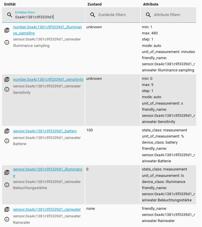Click the search icon in Zustände filter
This screenshot has width=202, height=227.
coord(93,15)
